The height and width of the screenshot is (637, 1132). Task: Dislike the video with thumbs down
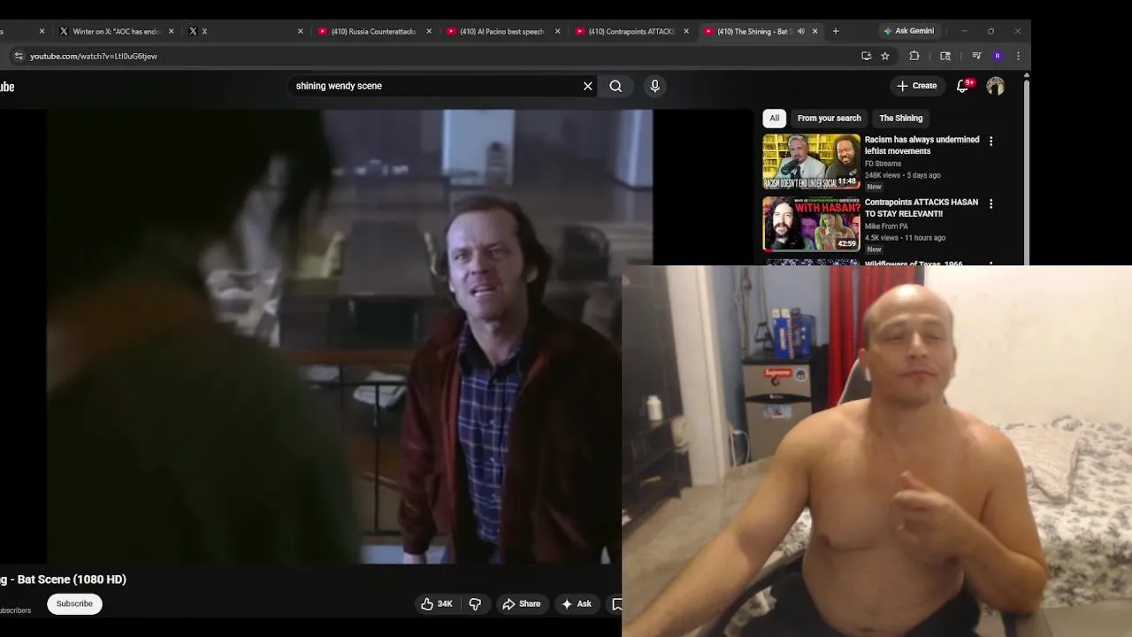475,603
